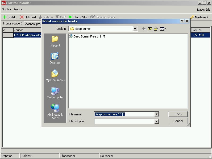Viewport: 212px width, 159px height.
Task: Click the dialog help question-mark button
Action: tap(182, 21)
